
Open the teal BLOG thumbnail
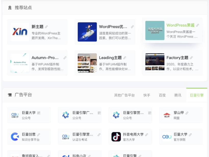coord(155,30)
